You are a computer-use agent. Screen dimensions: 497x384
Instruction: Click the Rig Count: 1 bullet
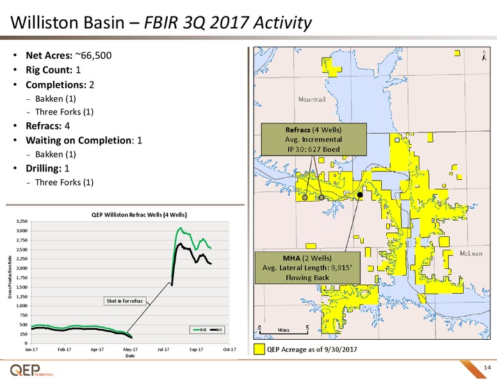click(x=53, y=70)
